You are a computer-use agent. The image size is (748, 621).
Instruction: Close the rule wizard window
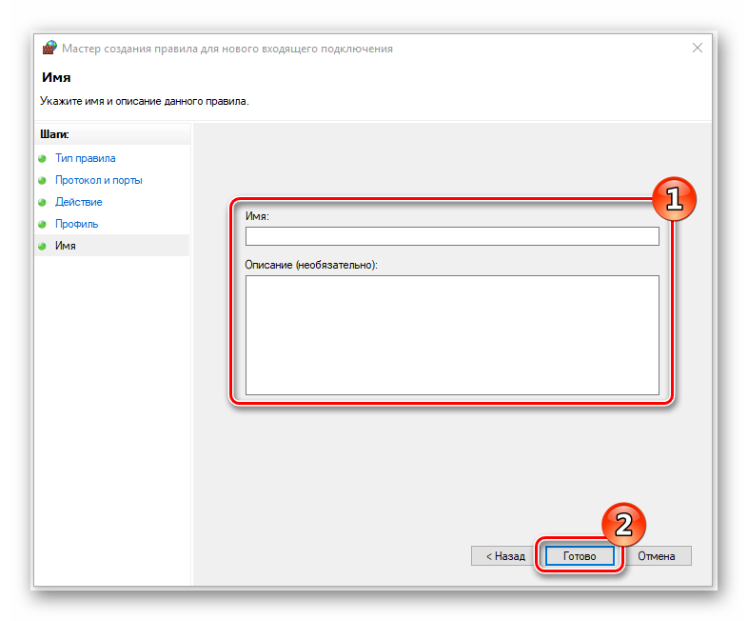(698, 48)
